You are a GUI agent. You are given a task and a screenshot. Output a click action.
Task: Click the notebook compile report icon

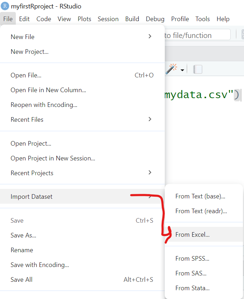198,69
